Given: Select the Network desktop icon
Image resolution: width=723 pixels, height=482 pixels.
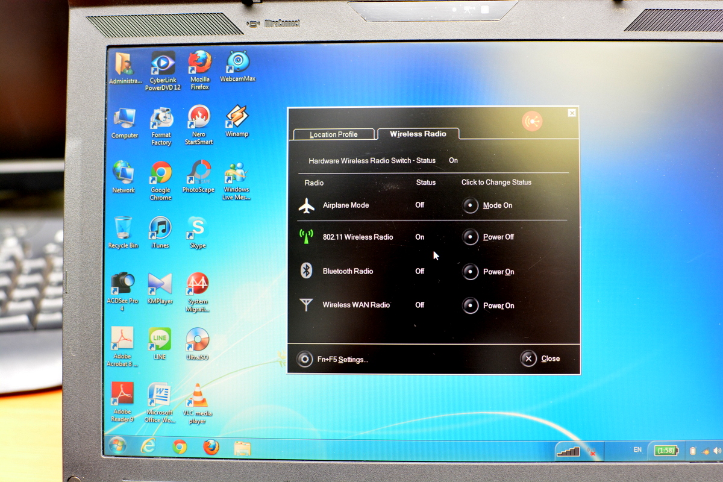Looking at the screenshot, I should tap(124, 177).
